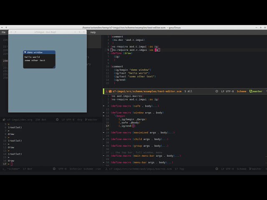
Task: Open the Help menu
Action: pos(93,32)
